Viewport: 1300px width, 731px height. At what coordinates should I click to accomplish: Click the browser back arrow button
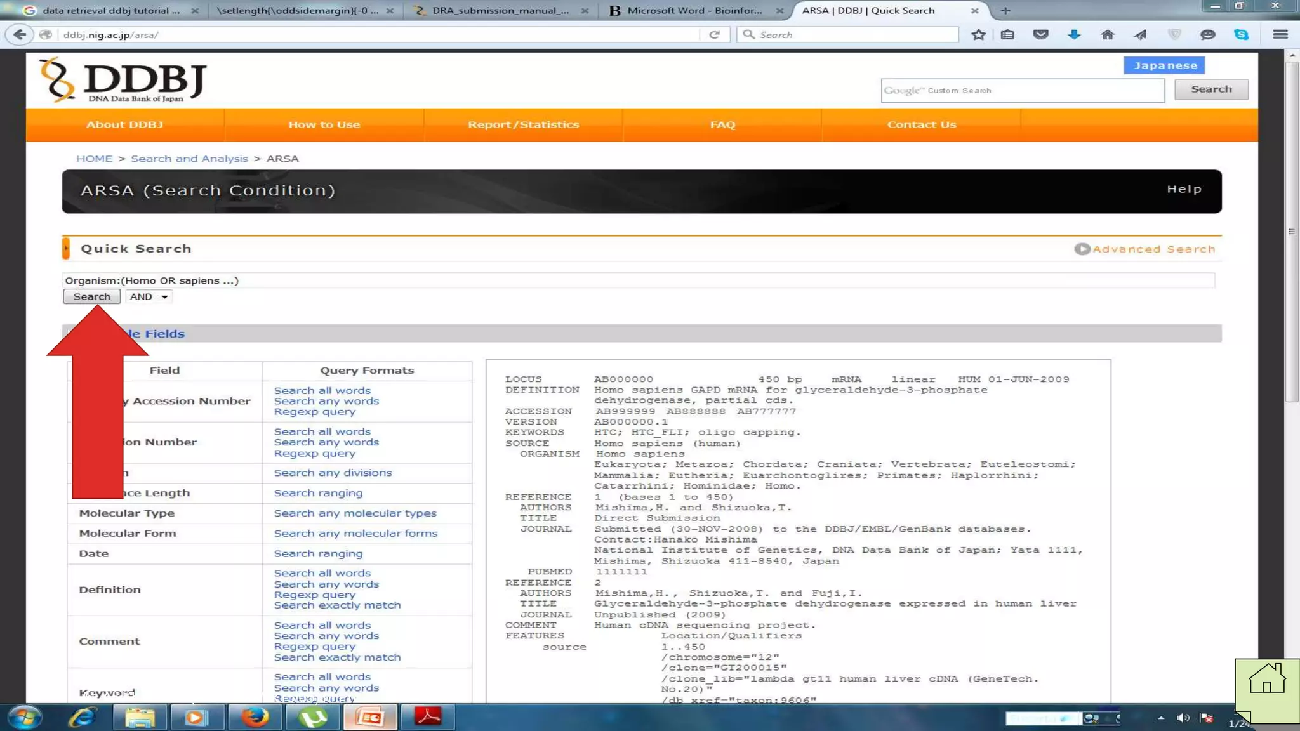point(20,34)
